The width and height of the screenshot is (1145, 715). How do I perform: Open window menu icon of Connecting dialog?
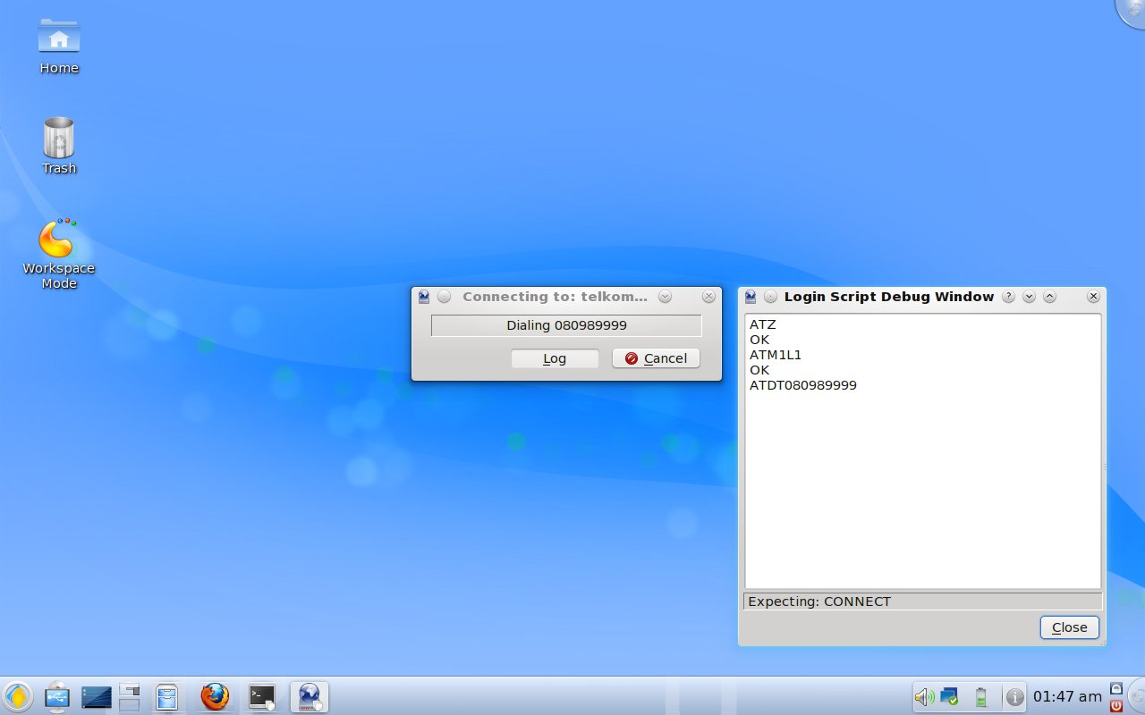click(x=425, y=297)
